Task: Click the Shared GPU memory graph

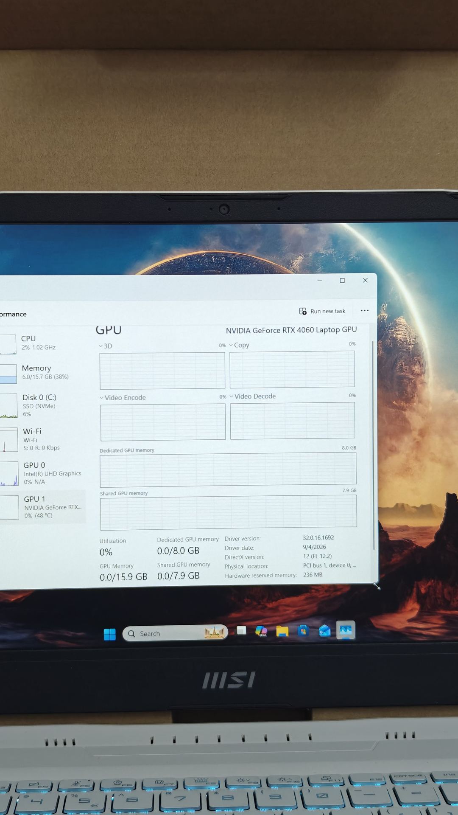Action: [x=229, y=513]
